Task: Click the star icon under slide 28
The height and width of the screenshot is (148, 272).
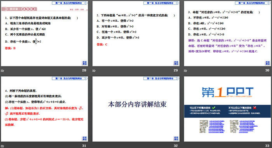Action: coord(2,71)
